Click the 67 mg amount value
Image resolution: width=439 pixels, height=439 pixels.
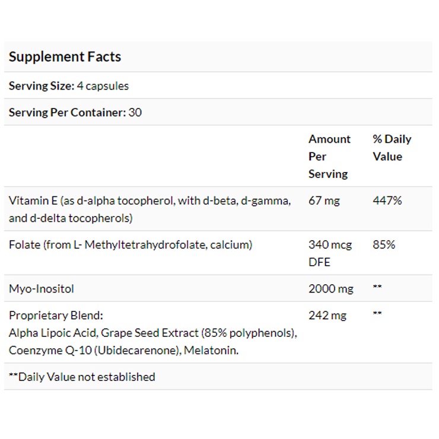[x=324, y=201]
